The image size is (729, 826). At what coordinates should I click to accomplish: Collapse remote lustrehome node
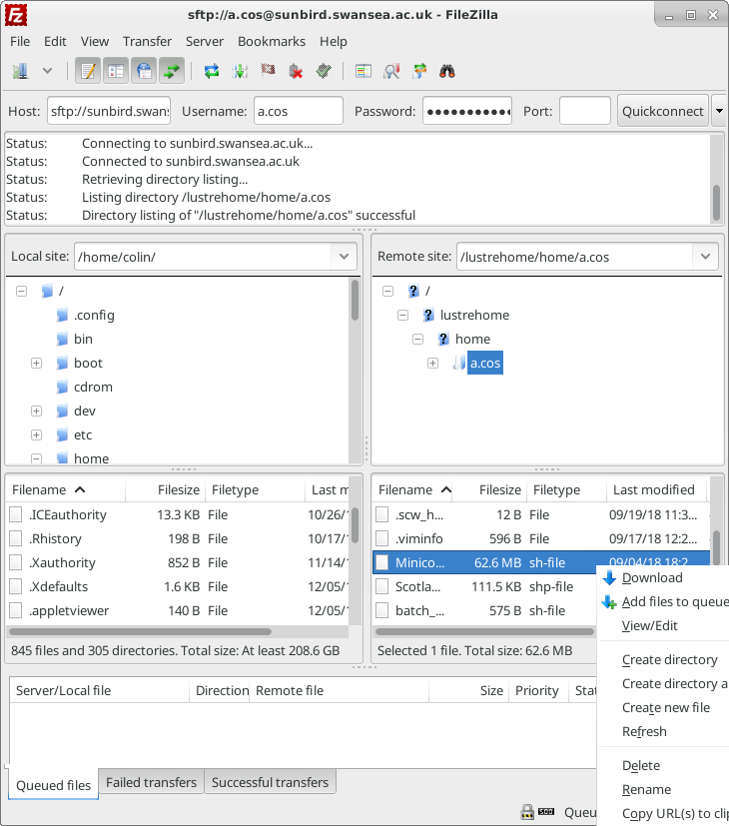tap(403, 315)
